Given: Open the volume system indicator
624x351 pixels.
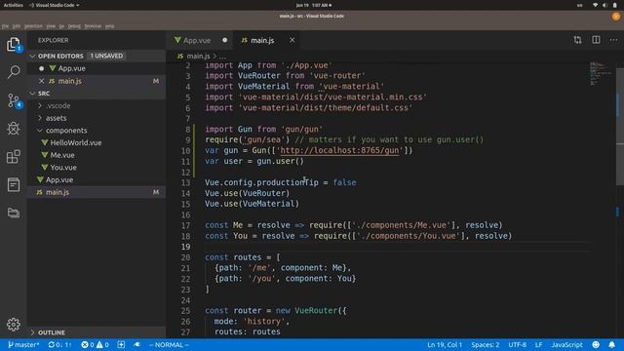Looking at the screenshot, I should [x=604, y=5].
